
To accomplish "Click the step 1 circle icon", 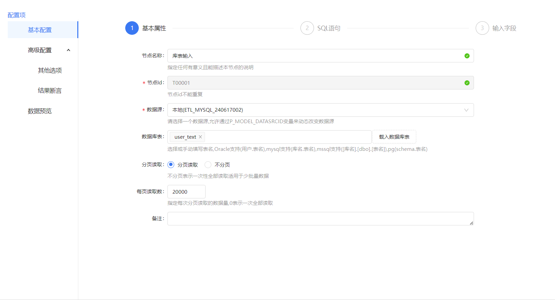I will click(x=132, y=28).
